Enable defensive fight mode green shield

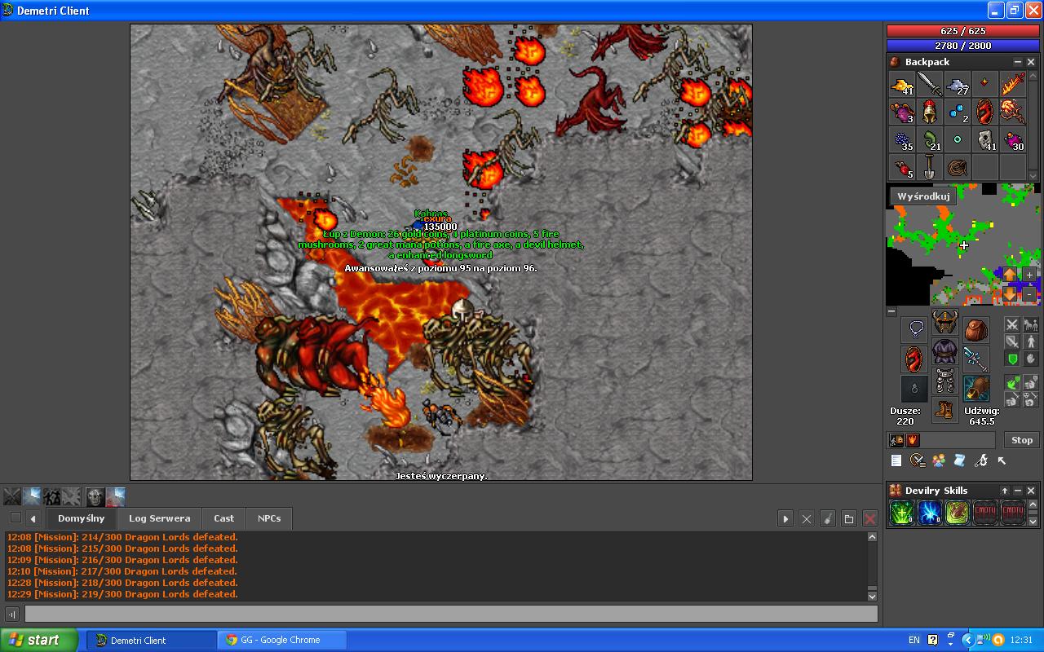pos(1012,359)
